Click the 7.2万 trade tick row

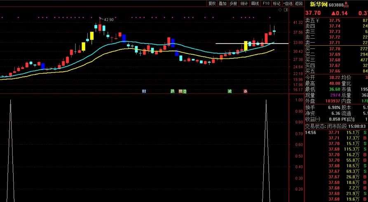(x=336, y=188)
